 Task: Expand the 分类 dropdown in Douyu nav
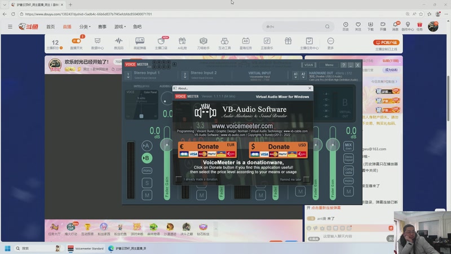point(85,27)
